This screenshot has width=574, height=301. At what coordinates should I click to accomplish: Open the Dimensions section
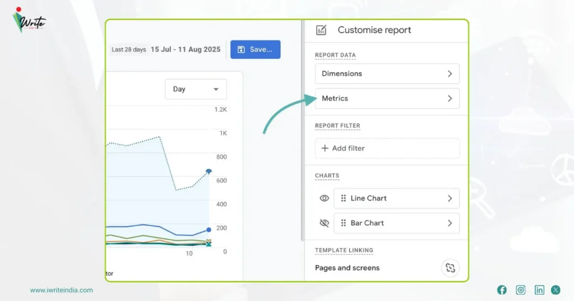[x=387, y=74]
